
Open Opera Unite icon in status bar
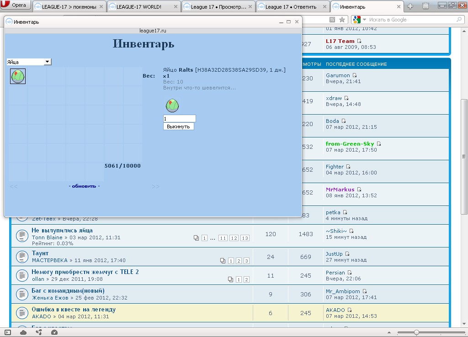(x=39, y=332)
